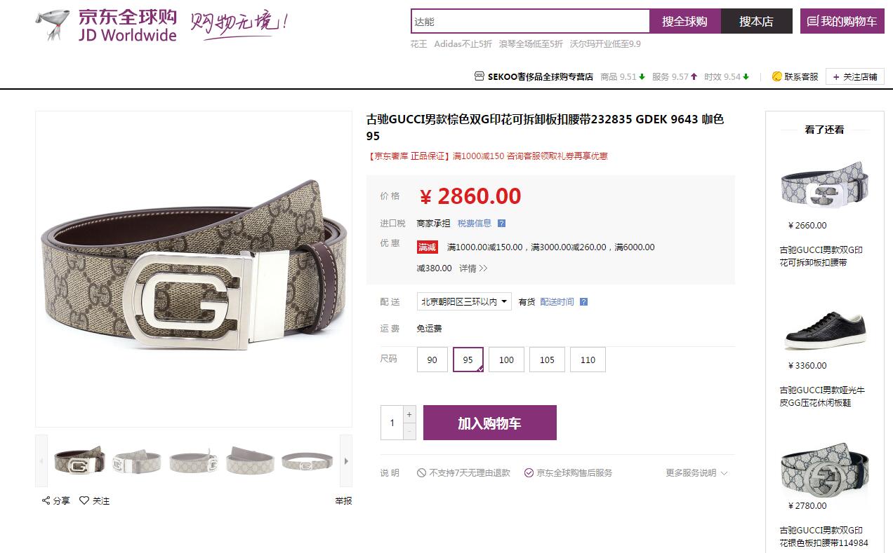Screen dimensions: 893x553
Task: Expand 更多服务说明 section
Action: (696, 473)
